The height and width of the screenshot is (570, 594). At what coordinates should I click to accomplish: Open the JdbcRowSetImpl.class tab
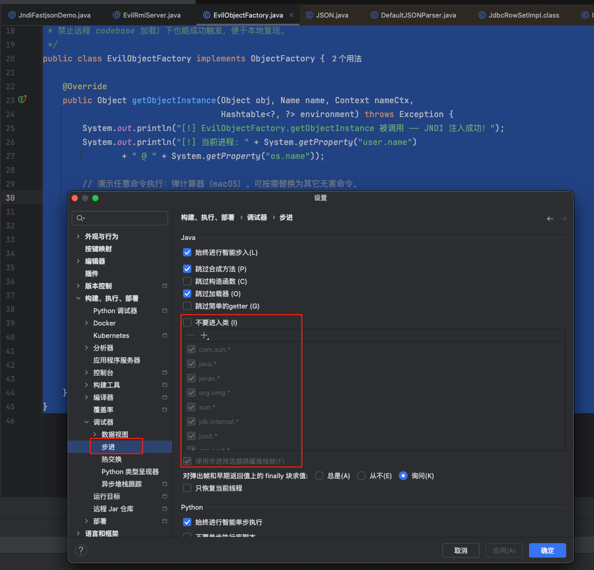point(519,15)
